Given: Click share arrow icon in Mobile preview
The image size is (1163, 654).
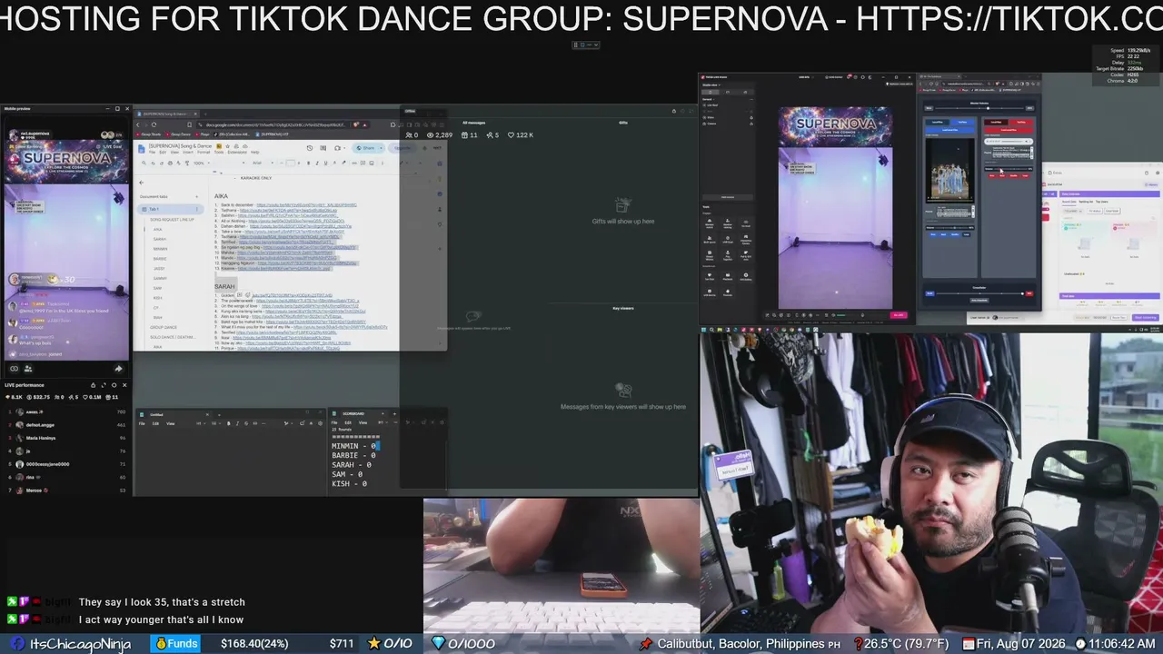Looking at the screenshot, I should tap(118, 369).
